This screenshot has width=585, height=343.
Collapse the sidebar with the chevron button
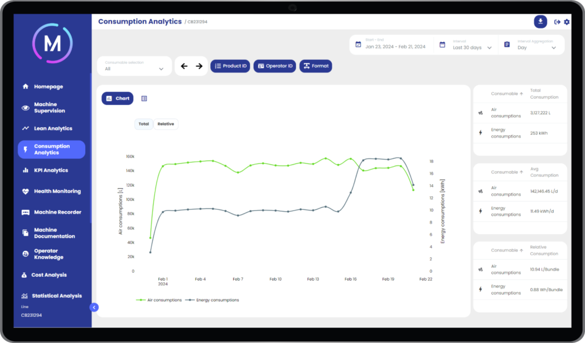coord(94,307)
